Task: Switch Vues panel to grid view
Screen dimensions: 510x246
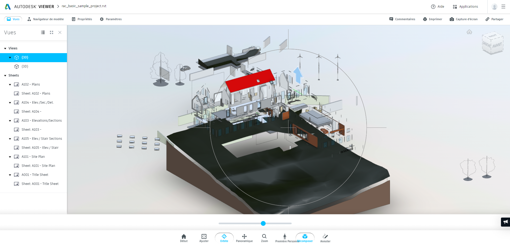Action: click(x=52, y=32)
